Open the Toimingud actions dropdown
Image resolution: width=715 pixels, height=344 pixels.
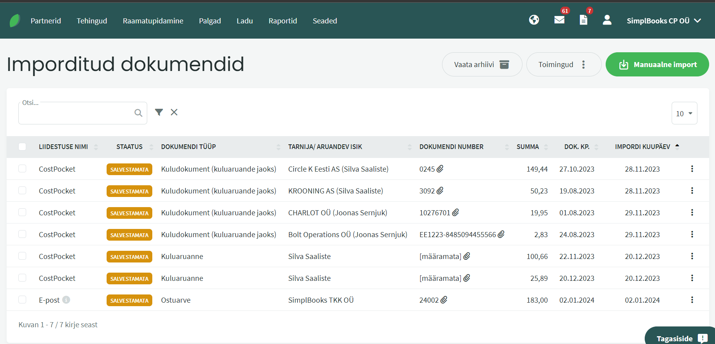(563, 64)
